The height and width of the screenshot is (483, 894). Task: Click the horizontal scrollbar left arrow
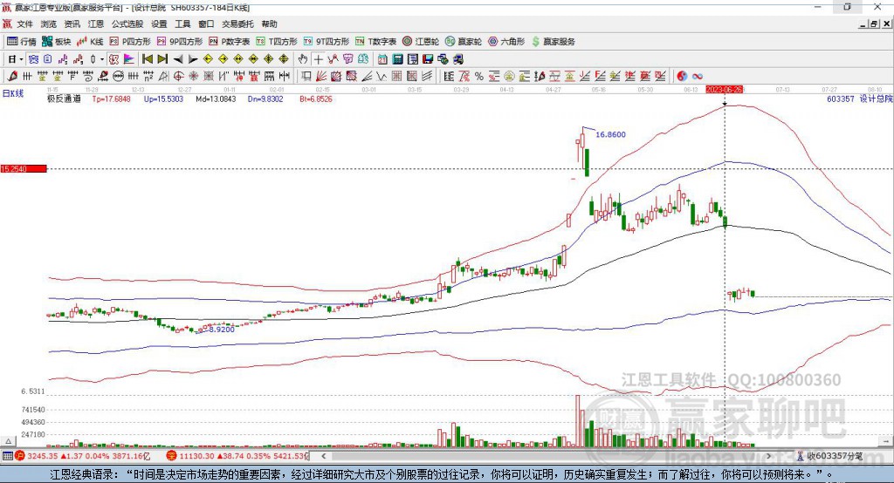coord(323,456)
